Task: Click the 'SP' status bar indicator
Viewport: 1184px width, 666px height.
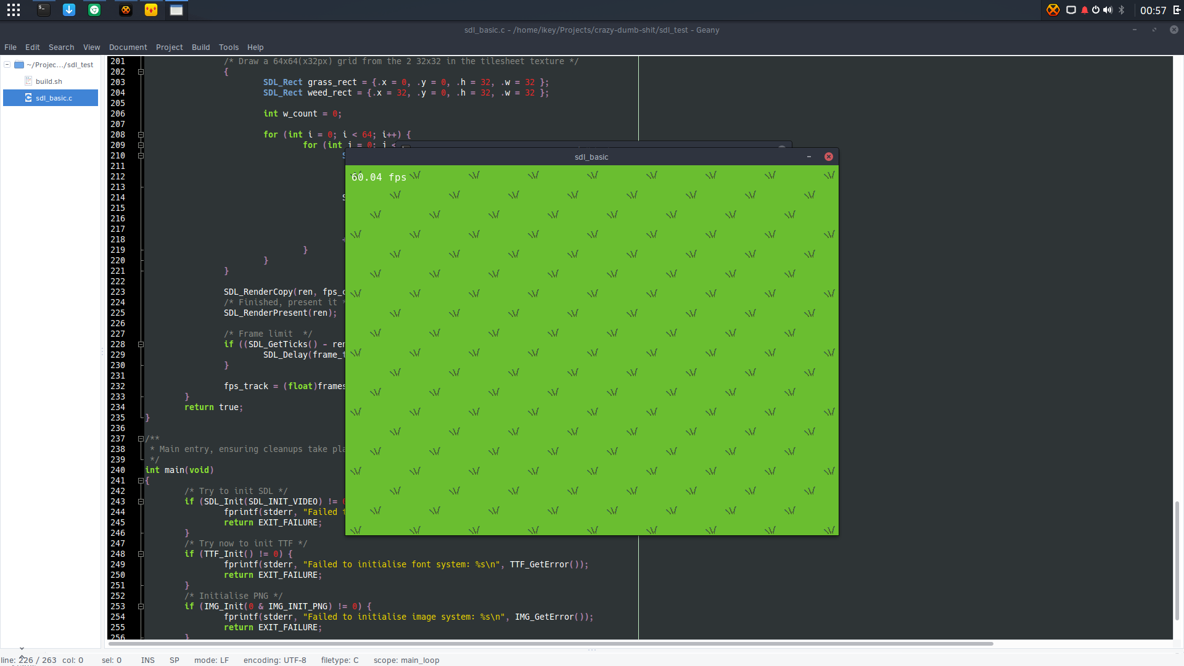Action: 175,660
